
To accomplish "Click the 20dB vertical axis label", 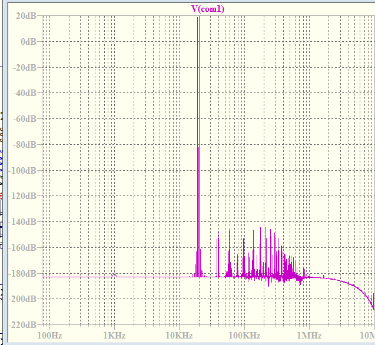I will (26, 16).
